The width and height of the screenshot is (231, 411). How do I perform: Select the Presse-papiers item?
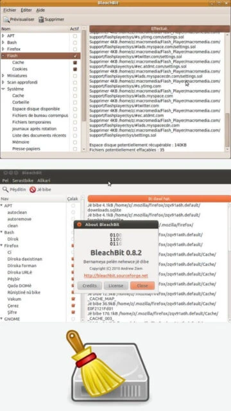tap(26, 149)
